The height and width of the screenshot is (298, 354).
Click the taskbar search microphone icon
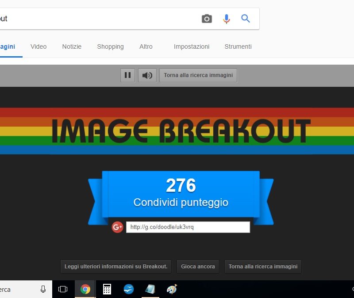pos(43,289)
